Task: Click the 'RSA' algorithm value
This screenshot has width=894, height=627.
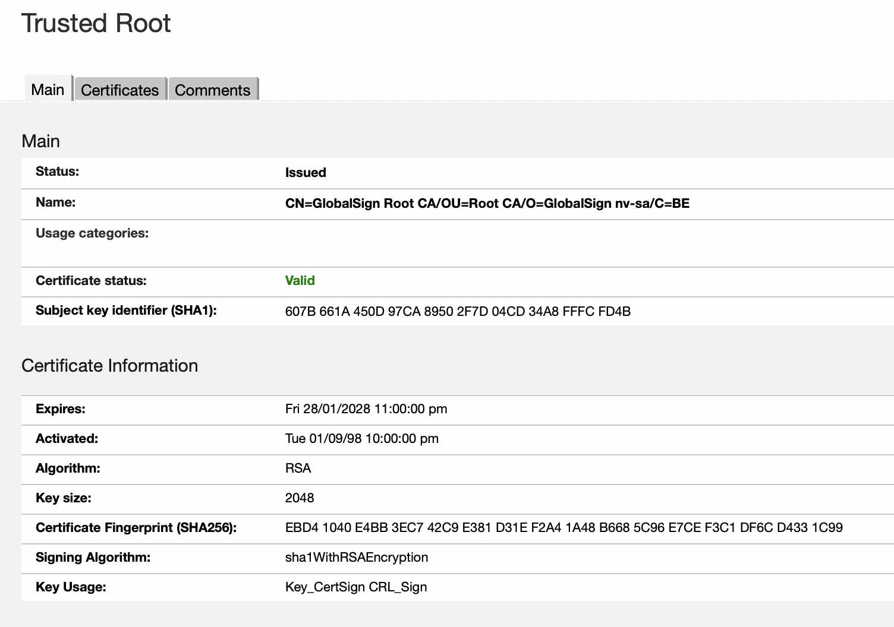Action: 298,468
